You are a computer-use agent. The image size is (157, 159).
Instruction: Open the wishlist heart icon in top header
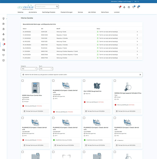[x=133, y=7]
